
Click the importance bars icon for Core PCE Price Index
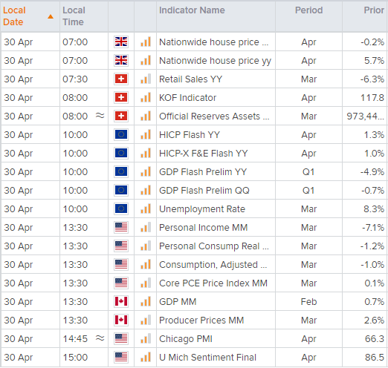point(146,283)
